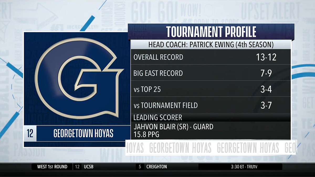Select the LEADING SCORER heading
The image size is (315, 177).
pyautogui.click(x=158, y=117)
